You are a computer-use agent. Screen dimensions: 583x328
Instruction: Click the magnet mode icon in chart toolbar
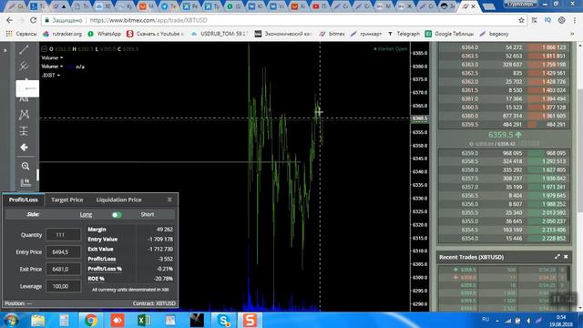tap(26, 182)
